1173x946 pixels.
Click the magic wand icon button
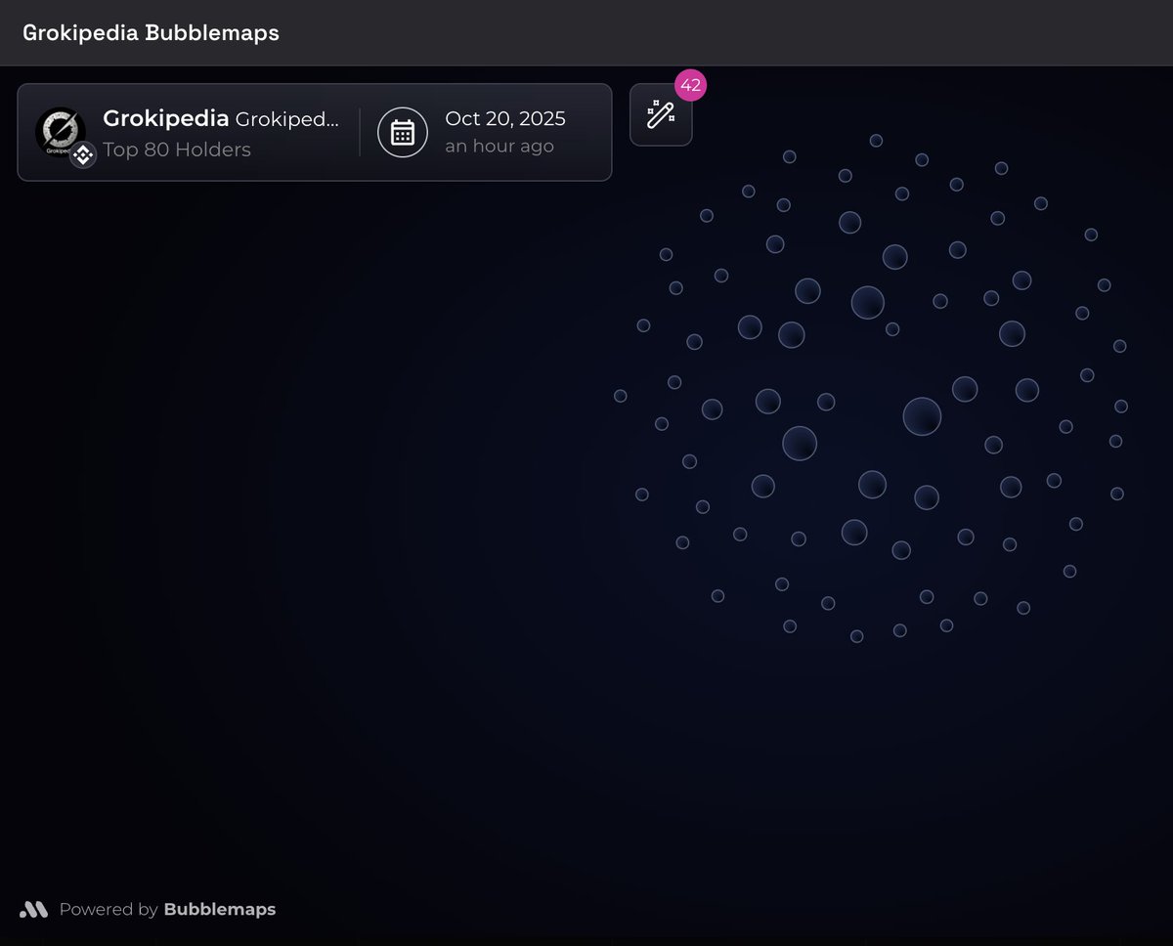tap(661, 115)
